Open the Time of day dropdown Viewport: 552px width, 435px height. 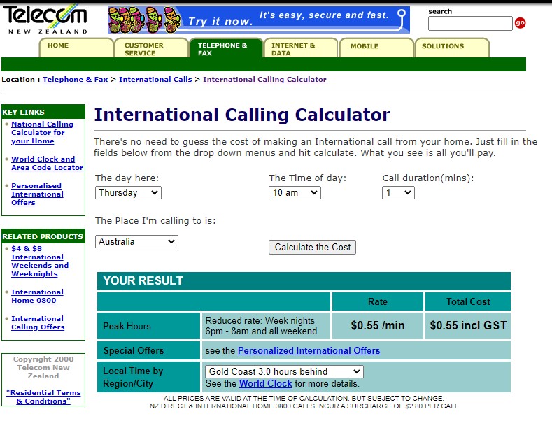(x=295, y=192)
